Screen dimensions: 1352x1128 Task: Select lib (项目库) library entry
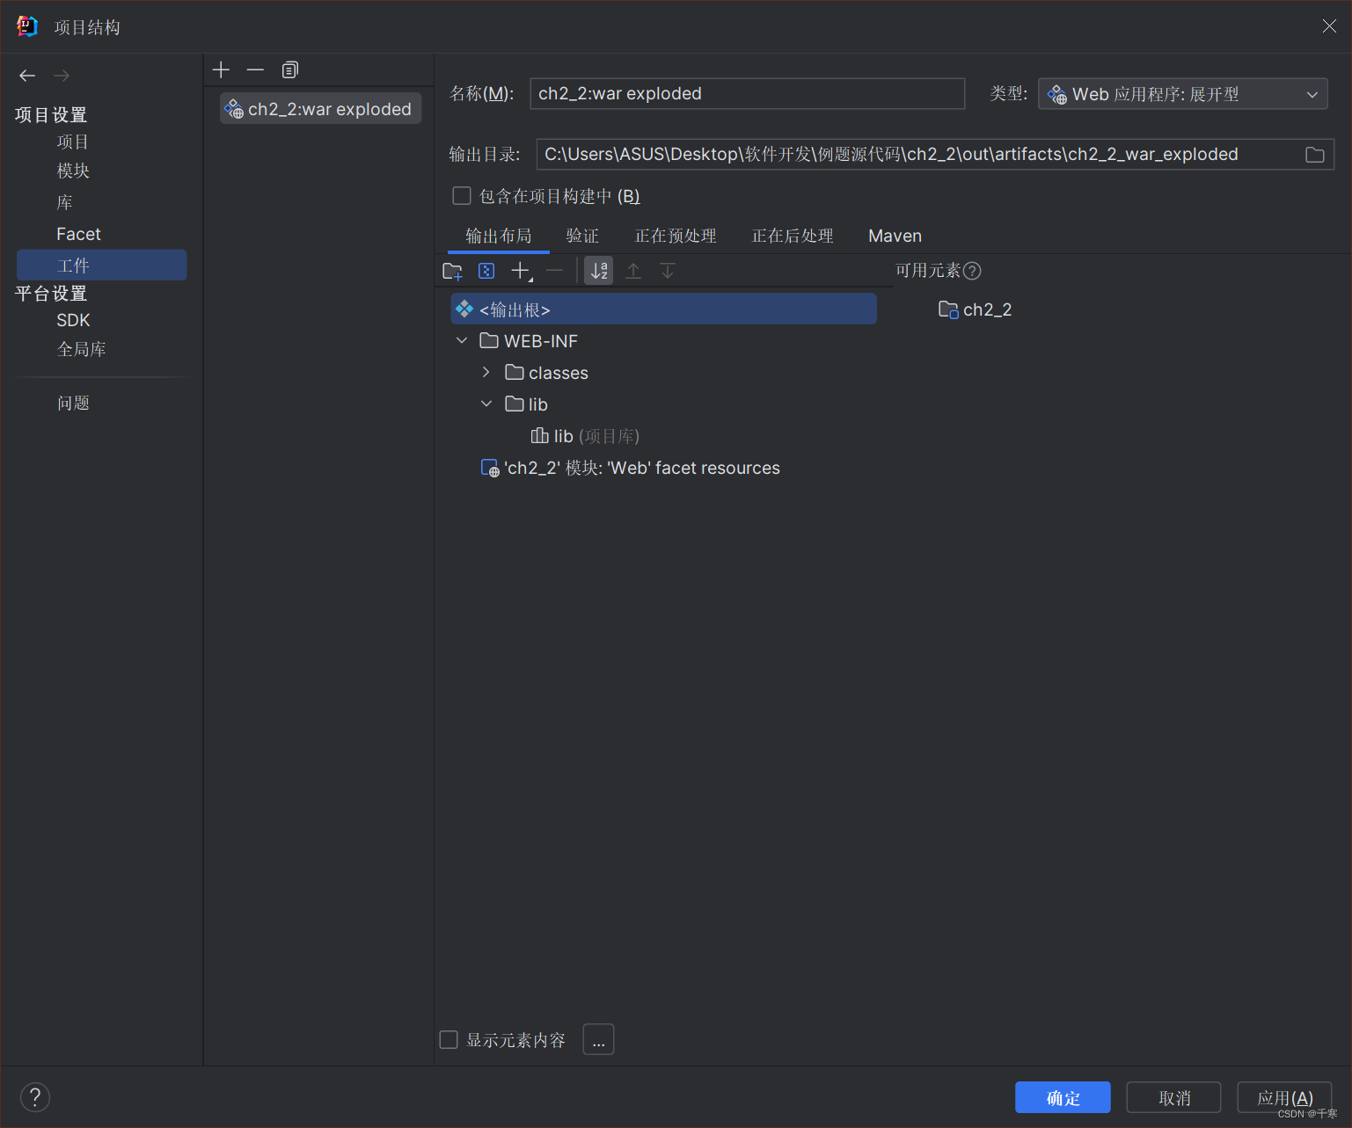586,436
